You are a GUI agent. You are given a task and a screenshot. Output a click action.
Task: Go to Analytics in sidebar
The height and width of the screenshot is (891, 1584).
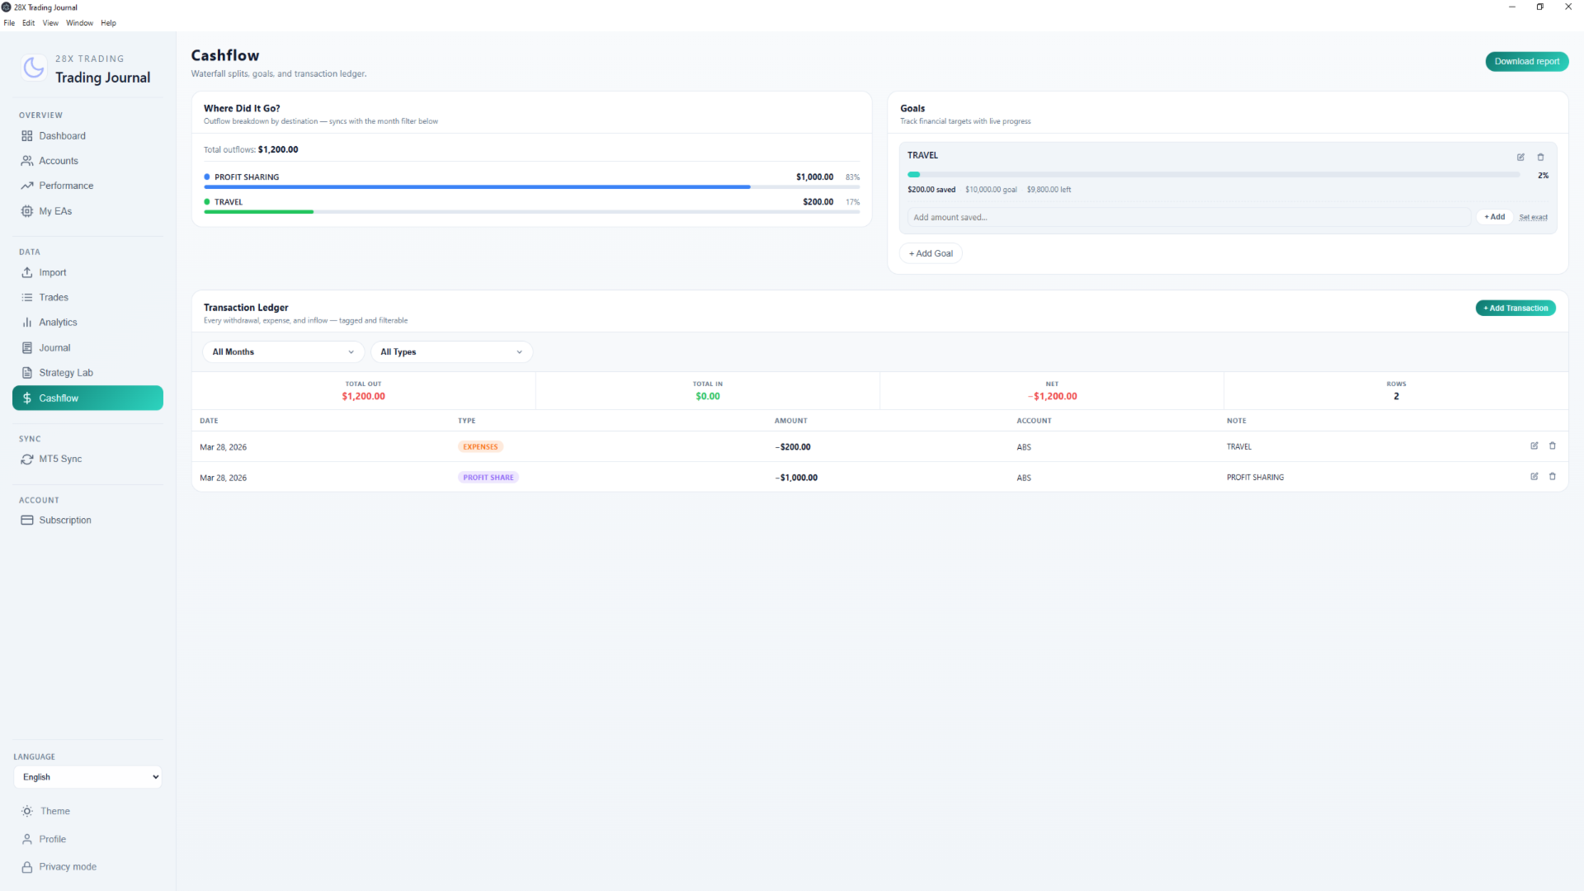(x=58, y=323)
